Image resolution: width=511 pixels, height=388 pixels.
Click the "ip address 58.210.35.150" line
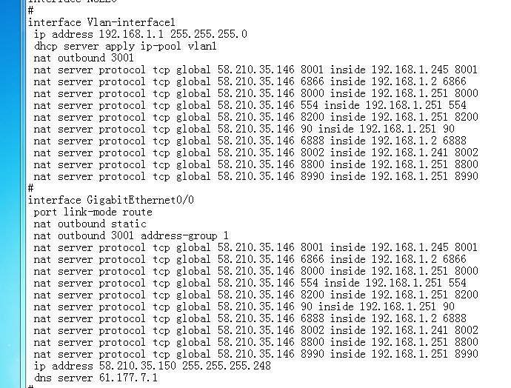[152, 366]
